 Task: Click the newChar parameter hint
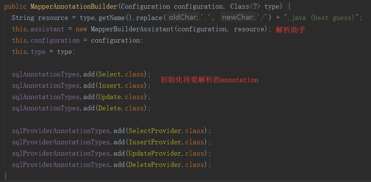(x=239, y=17)
